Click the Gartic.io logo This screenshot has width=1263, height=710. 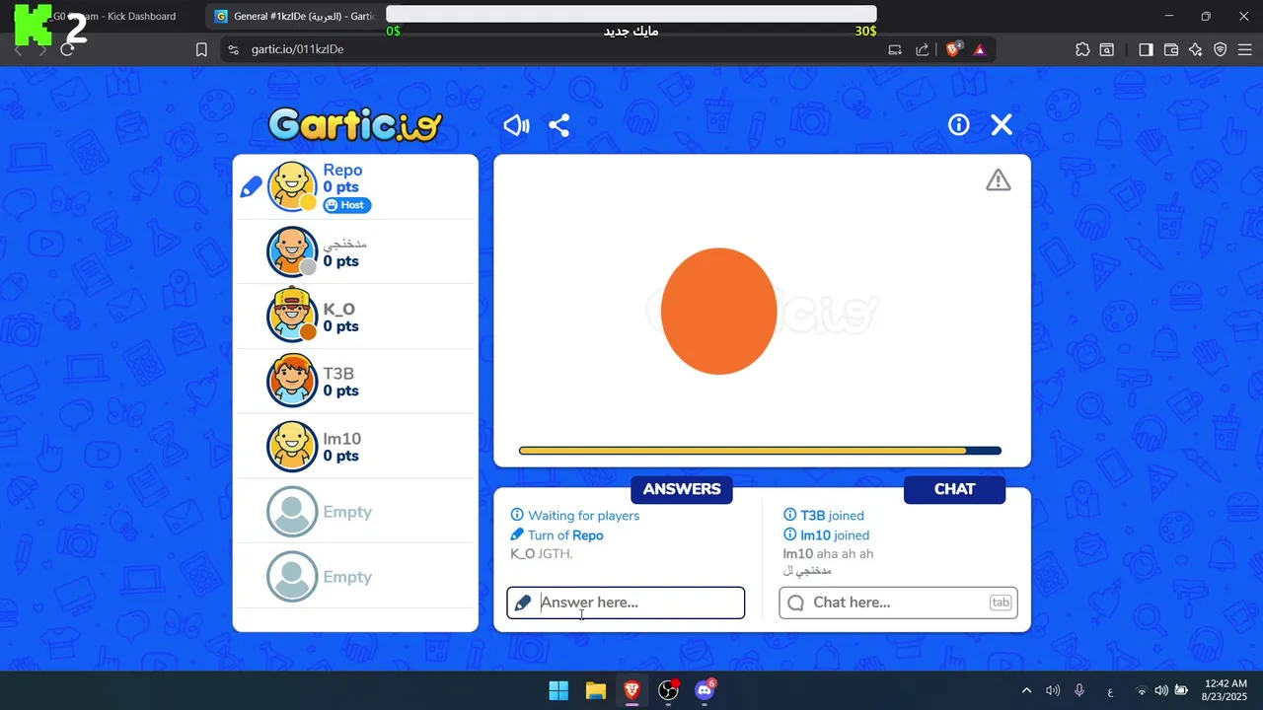(355, 125)
